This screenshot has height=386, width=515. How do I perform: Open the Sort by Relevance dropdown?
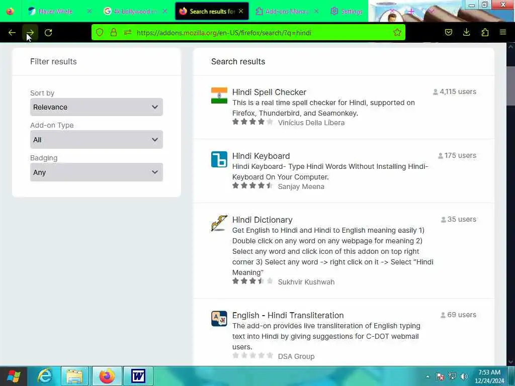97,107
